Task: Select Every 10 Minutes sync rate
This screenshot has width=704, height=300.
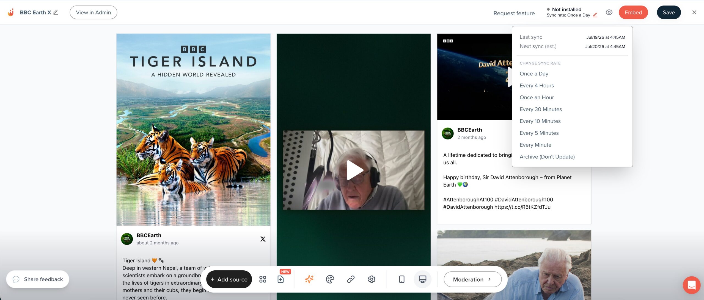Action: (540, 121)
